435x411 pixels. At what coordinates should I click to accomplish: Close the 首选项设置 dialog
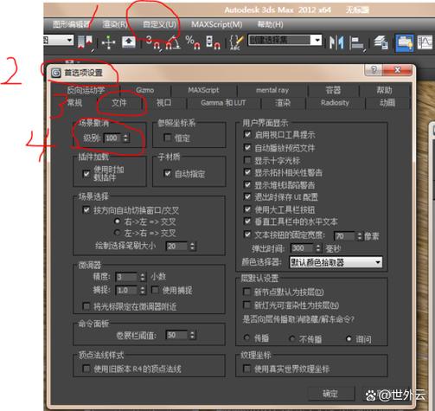click(397, 69)
